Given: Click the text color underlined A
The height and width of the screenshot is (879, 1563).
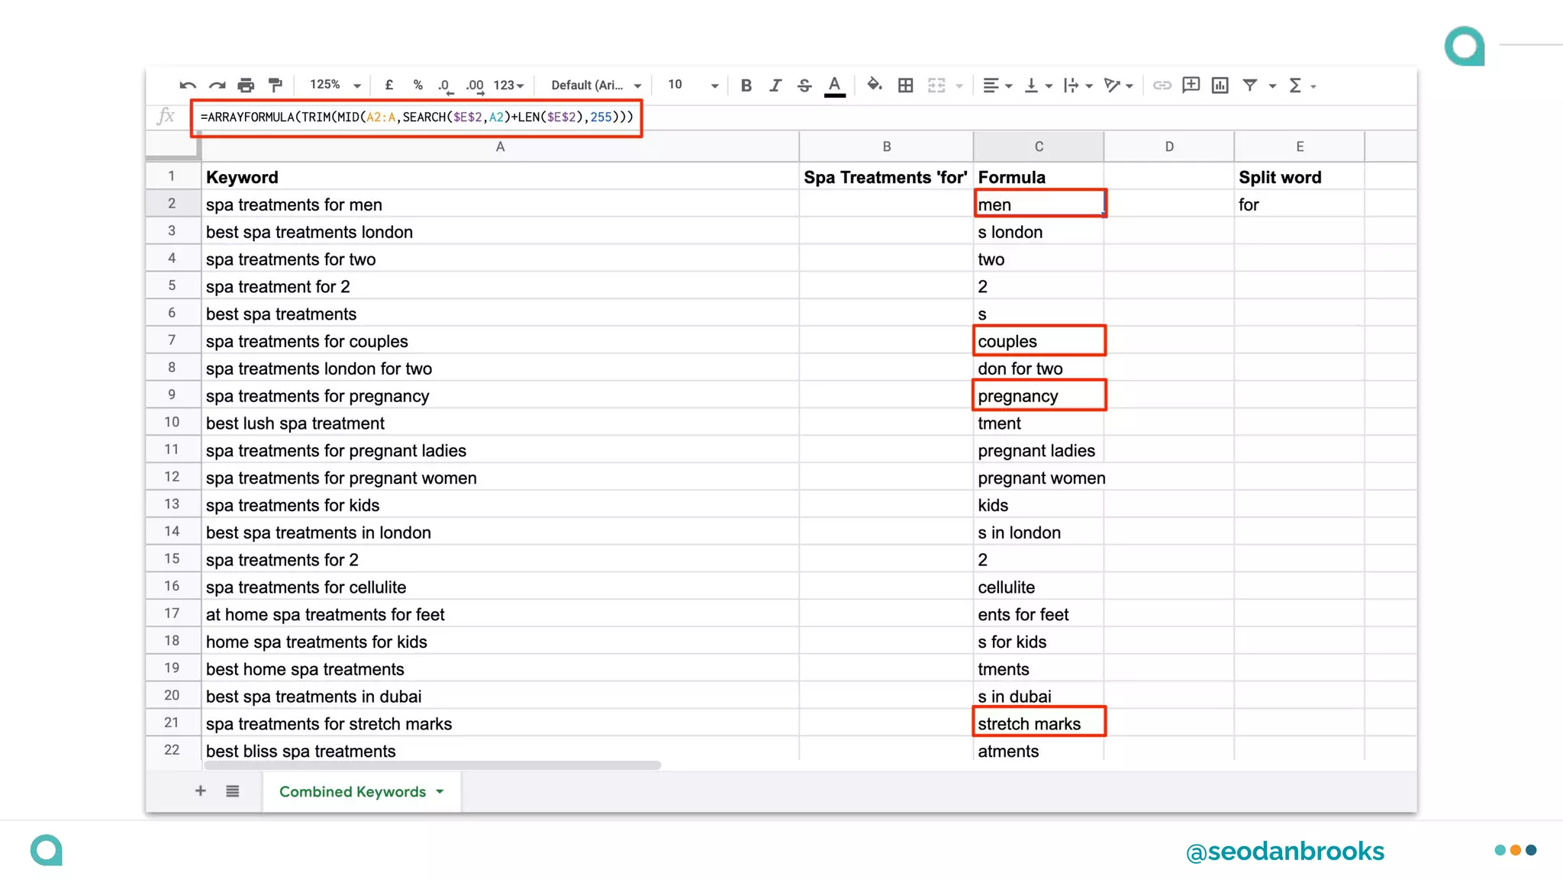Looking at the screenshot, I should pos(835,85).
